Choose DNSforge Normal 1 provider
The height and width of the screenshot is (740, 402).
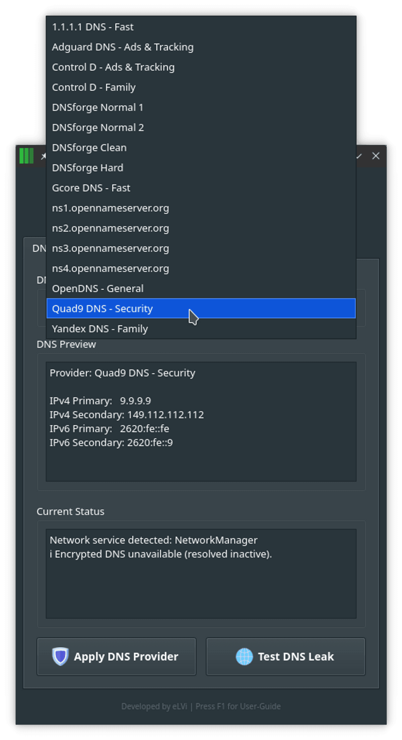point(97,107)
